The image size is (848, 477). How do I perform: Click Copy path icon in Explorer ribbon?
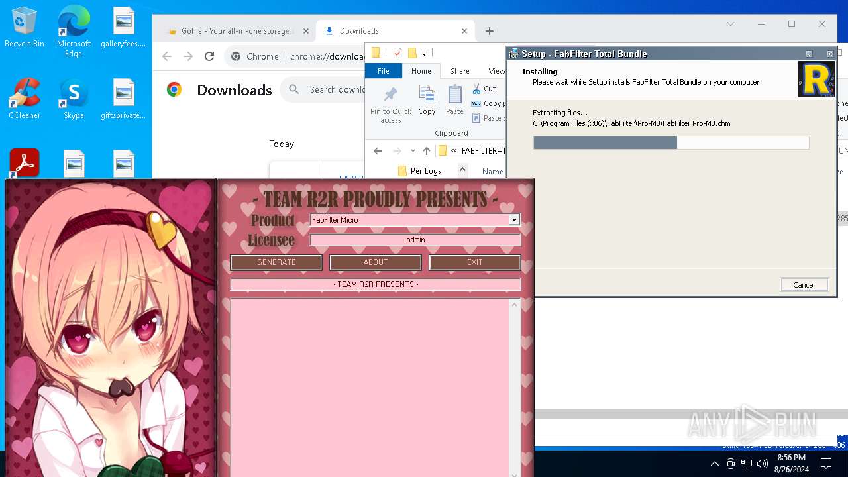pos(476,103)
